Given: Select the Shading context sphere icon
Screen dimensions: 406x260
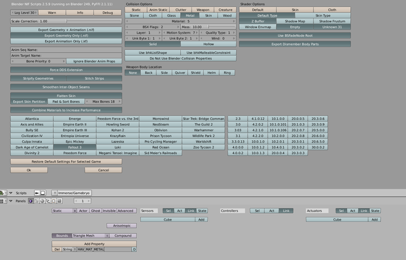Looking at the screenshot, I should pyautogui.click(x=43, y=201).
